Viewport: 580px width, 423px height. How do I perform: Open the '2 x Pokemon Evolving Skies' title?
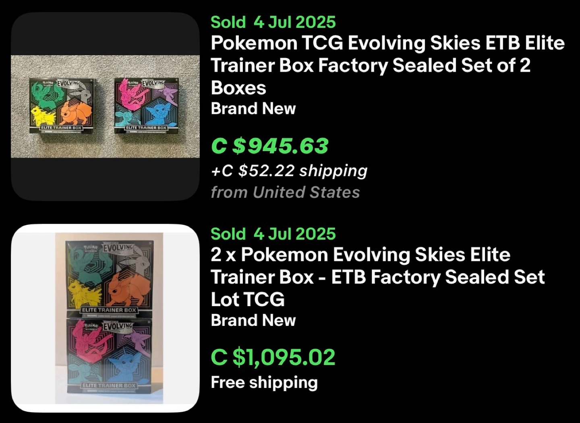378,277
